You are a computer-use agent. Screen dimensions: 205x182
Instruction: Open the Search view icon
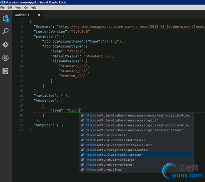click(5, 31)
